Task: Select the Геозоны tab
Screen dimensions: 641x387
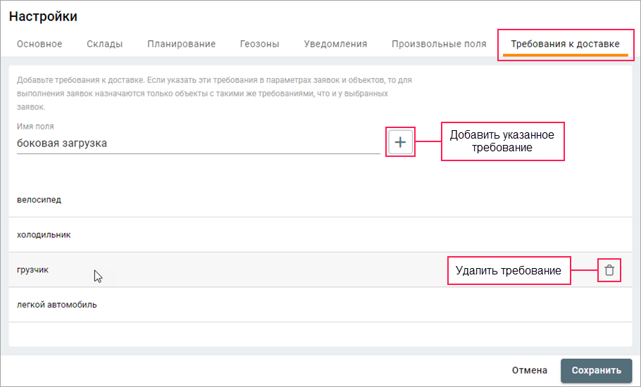Action: pyautogui.click(x=260, y=44)
